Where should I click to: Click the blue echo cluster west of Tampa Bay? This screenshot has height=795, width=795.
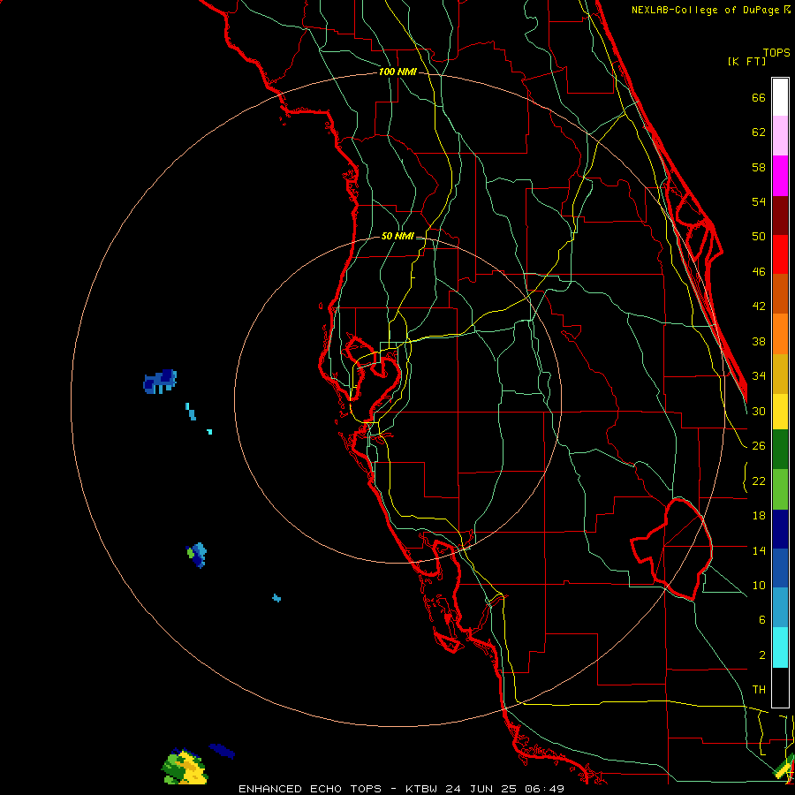[160, 382]
